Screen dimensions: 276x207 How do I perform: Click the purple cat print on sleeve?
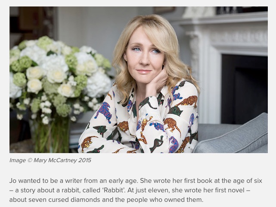(x=104, y=112)
